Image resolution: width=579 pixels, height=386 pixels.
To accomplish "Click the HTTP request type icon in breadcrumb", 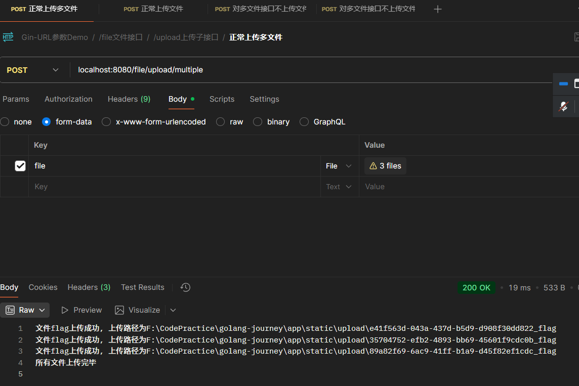I will [x=8, y=37].
